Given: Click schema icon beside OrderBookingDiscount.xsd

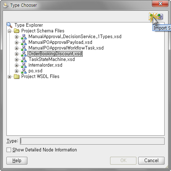Looking at the screenshot, I should pyautogui.click(x=24, y=54).
